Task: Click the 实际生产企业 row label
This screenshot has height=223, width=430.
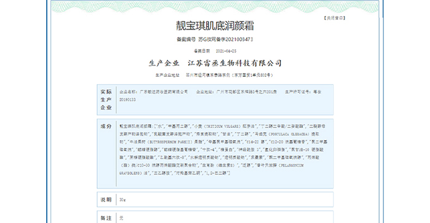Action: click(106, 100)
